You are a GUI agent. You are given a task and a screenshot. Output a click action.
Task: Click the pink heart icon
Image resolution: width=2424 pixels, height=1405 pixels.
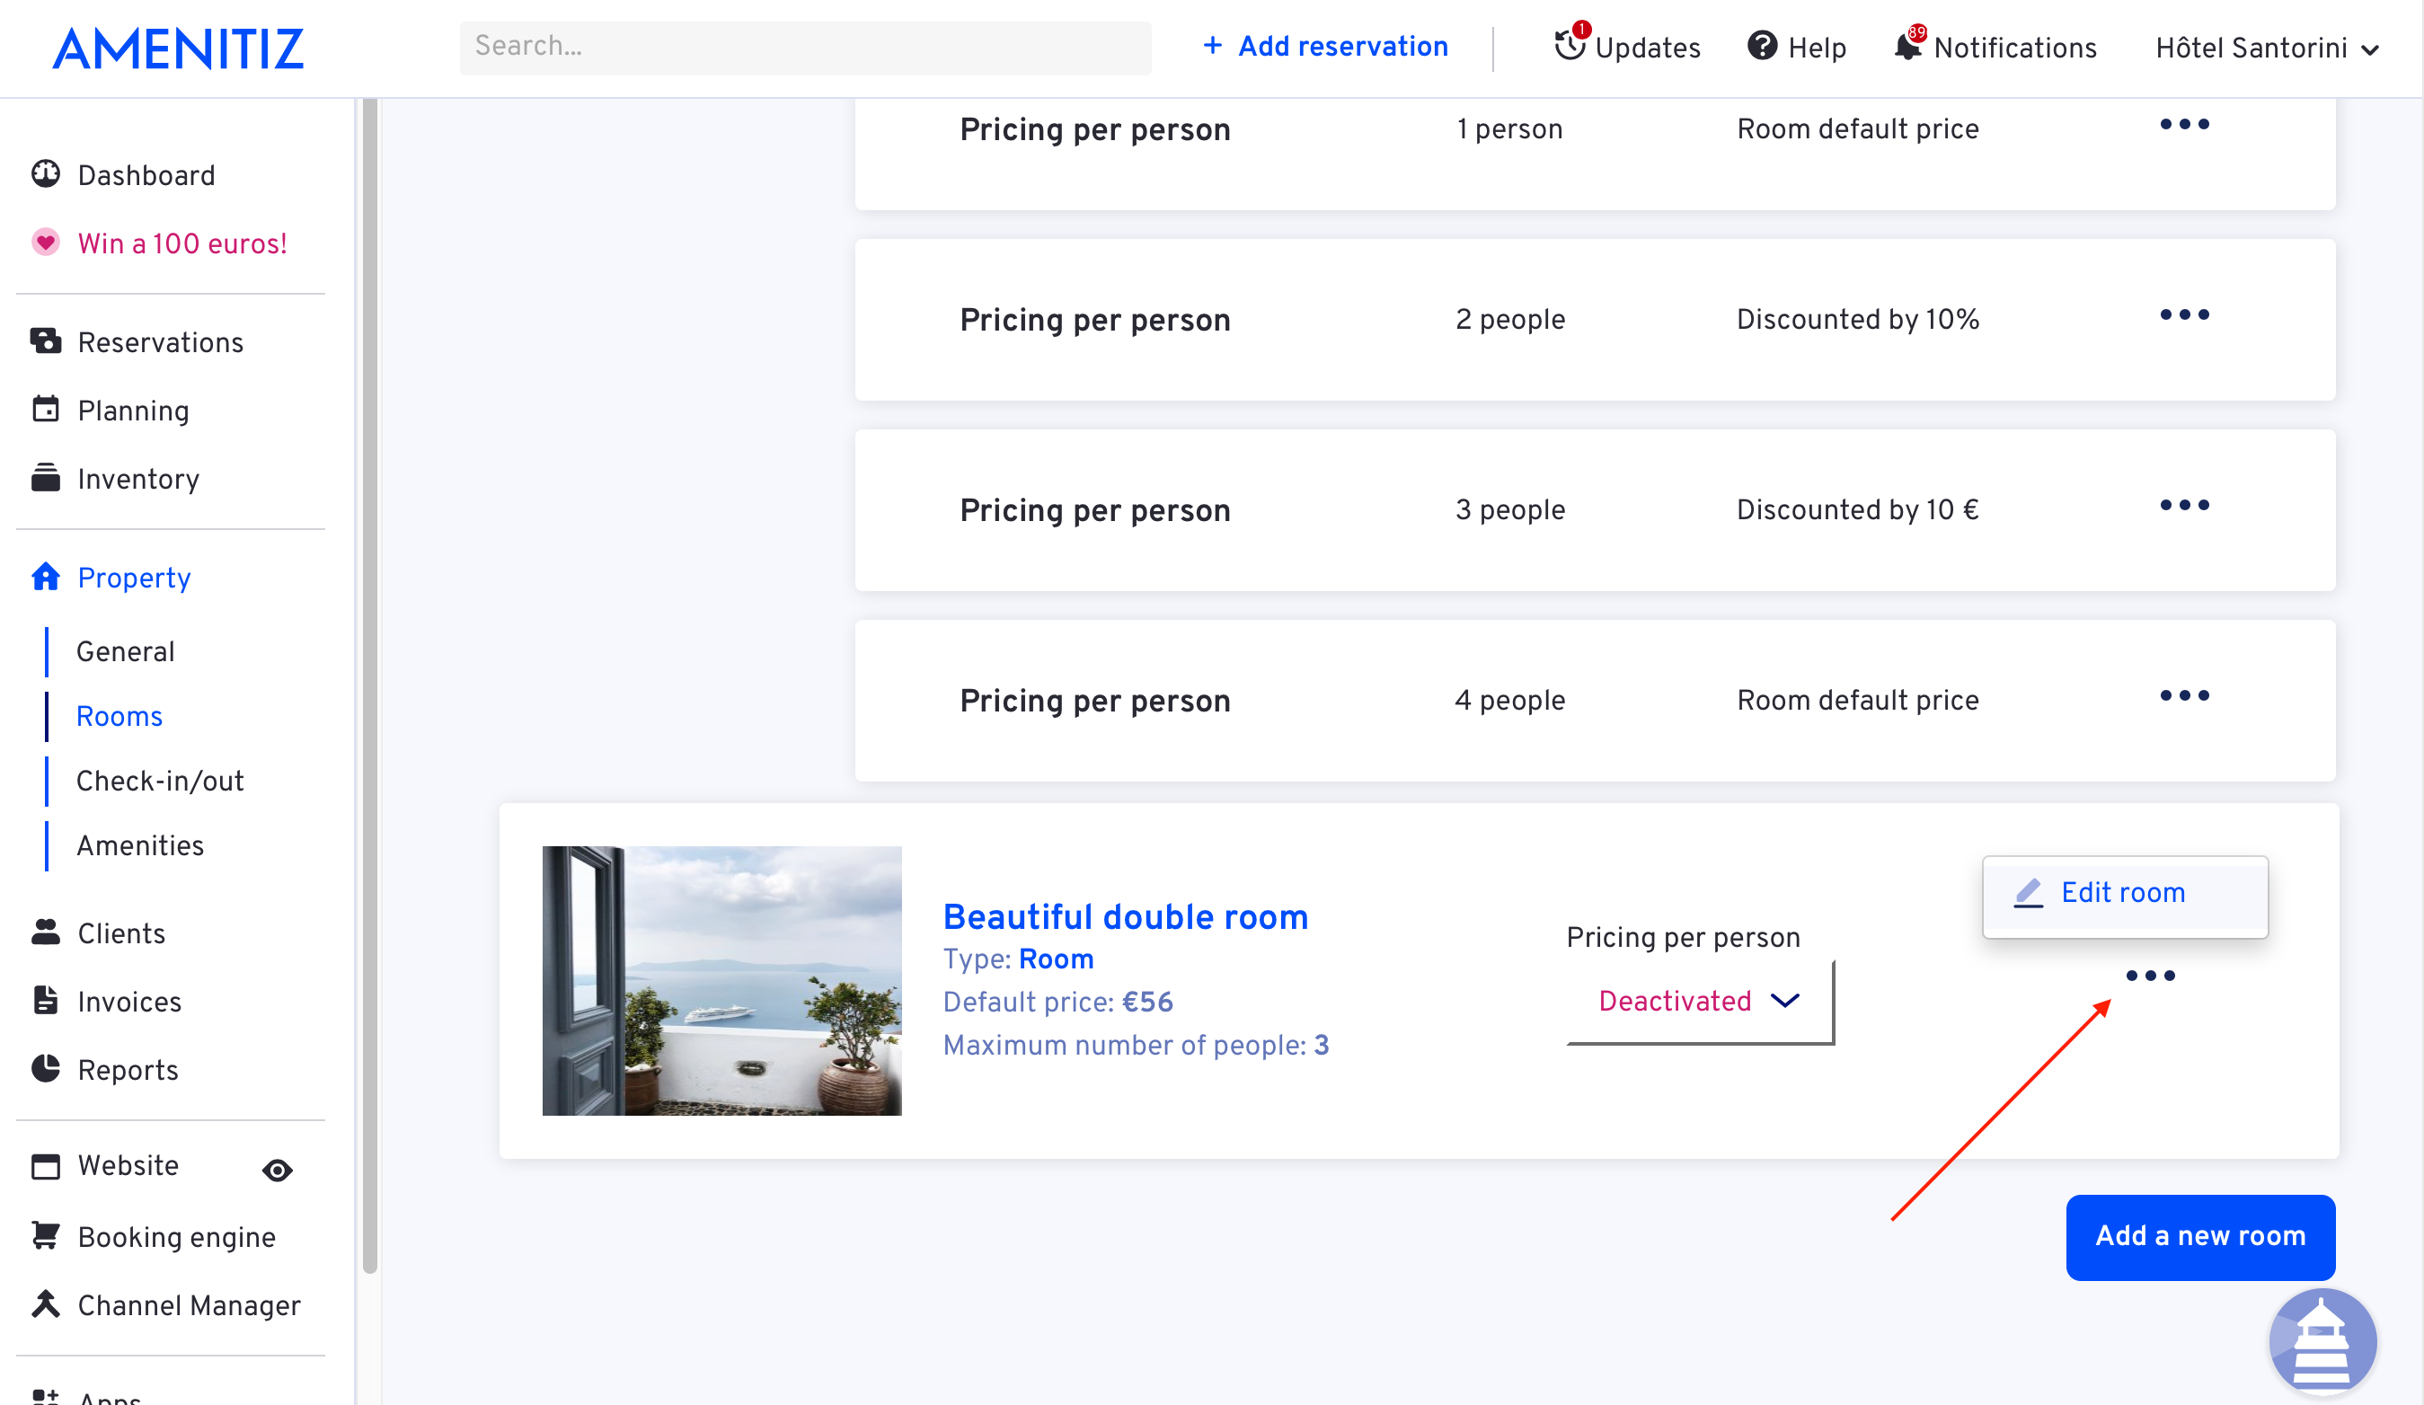(x=45, y=243)
